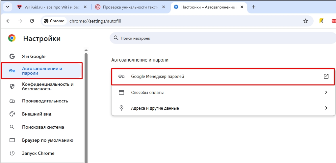Screen dimensions: 336x163
Task: Click the WiFi favicon on first tab
Action: 19,7
